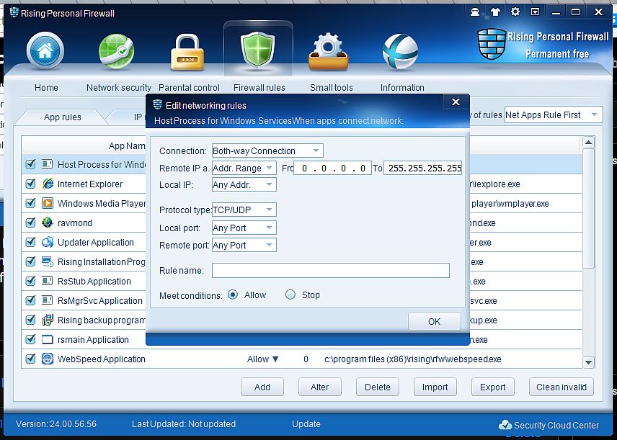
Task: Click the Windows Media Player app icon
Action: tap(48, 203)
